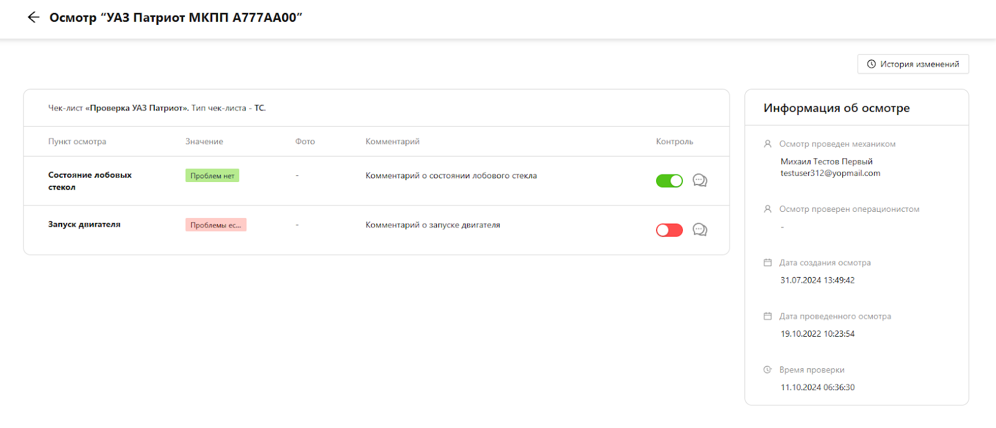Click the «Контроль» column header
The width and height of the screenshot is (996, 428).
674,142
